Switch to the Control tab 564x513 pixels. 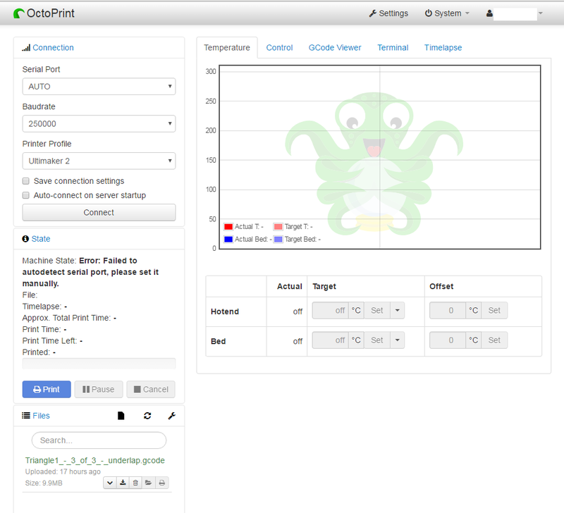click(279, 47)
